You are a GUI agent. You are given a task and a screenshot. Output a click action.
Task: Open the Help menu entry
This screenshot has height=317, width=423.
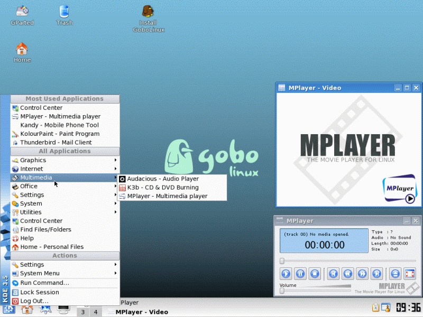(65, 238)
